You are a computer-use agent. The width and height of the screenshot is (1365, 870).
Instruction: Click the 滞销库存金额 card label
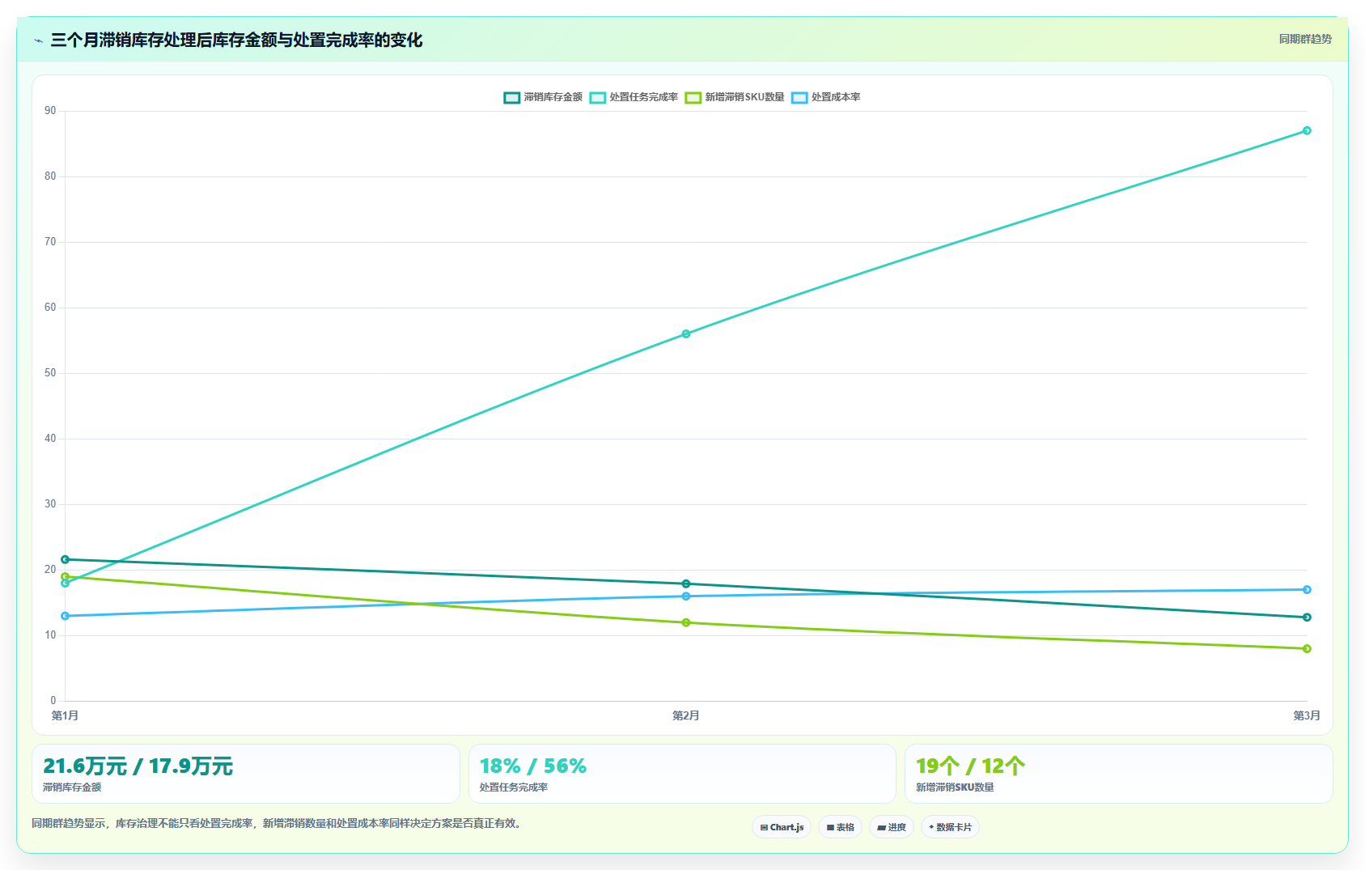tap(72, 787)
